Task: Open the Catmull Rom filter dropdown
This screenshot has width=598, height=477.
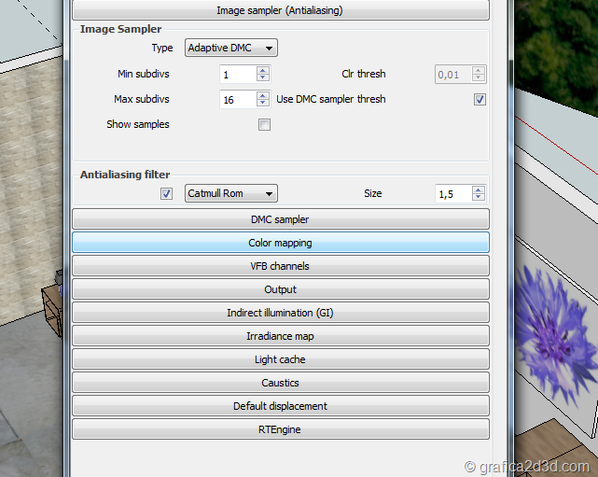Action: [230, 194]
